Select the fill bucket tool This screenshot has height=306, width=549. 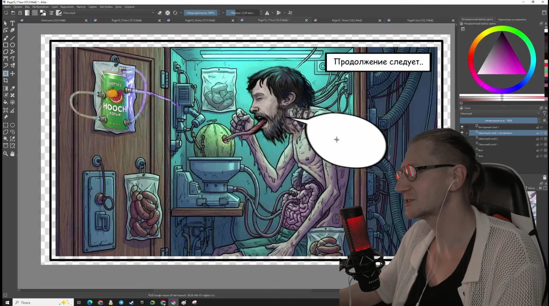click(5, 102)
